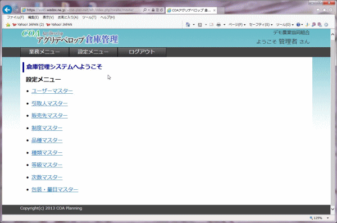Open the Yahoo! JAPAN (2) favorites bookmark
The image size is (337, 223).
pyautogui.click(x=28, y=25)
